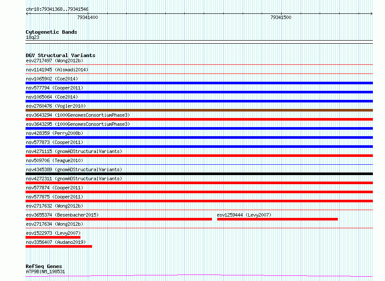Click the 79341400 ruler position label

pyautogui.click(x=87, y=17)
